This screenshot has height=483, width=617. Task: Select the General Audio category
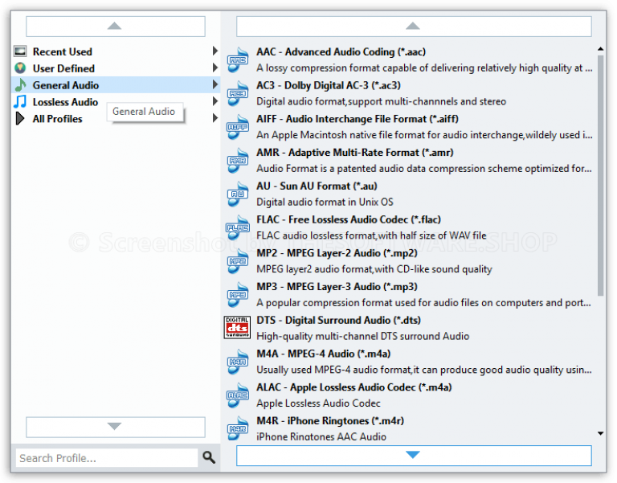[x=116, y=85]
